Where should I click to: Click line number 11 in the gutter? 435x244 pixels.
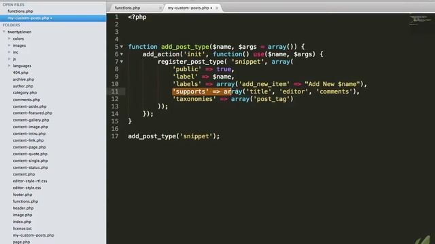[115, 91]
